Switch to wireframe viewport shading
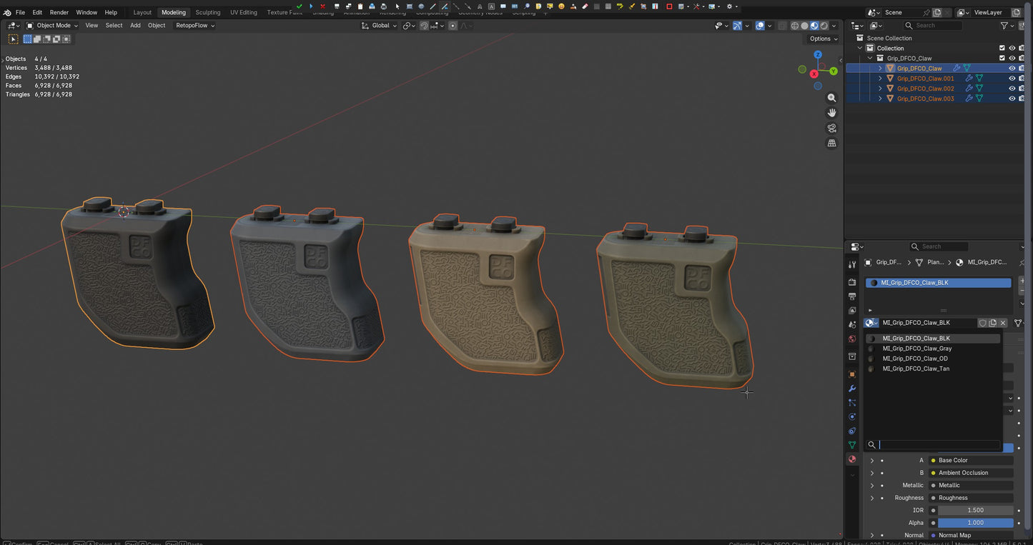1033x545 pixels. pos(795,26)
